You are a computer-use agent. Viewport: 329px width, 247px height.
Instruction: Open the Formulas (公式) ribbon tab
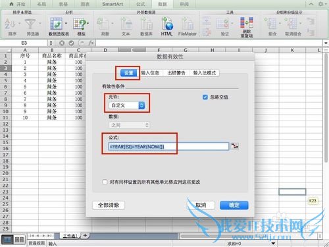(x=140, y=4)
